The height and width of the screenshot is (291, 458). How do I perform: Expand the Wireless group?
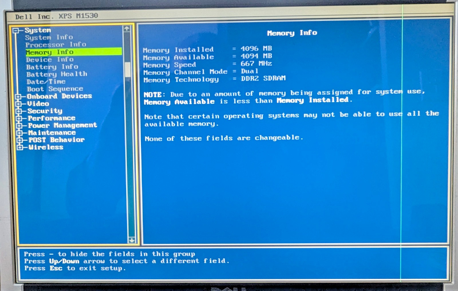pyautogui.click(x=20, y=147)
